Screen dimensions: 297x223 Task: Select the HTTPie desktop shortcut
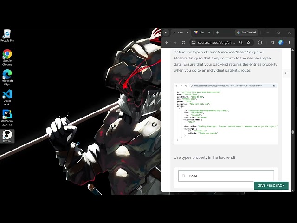point(7,136)
